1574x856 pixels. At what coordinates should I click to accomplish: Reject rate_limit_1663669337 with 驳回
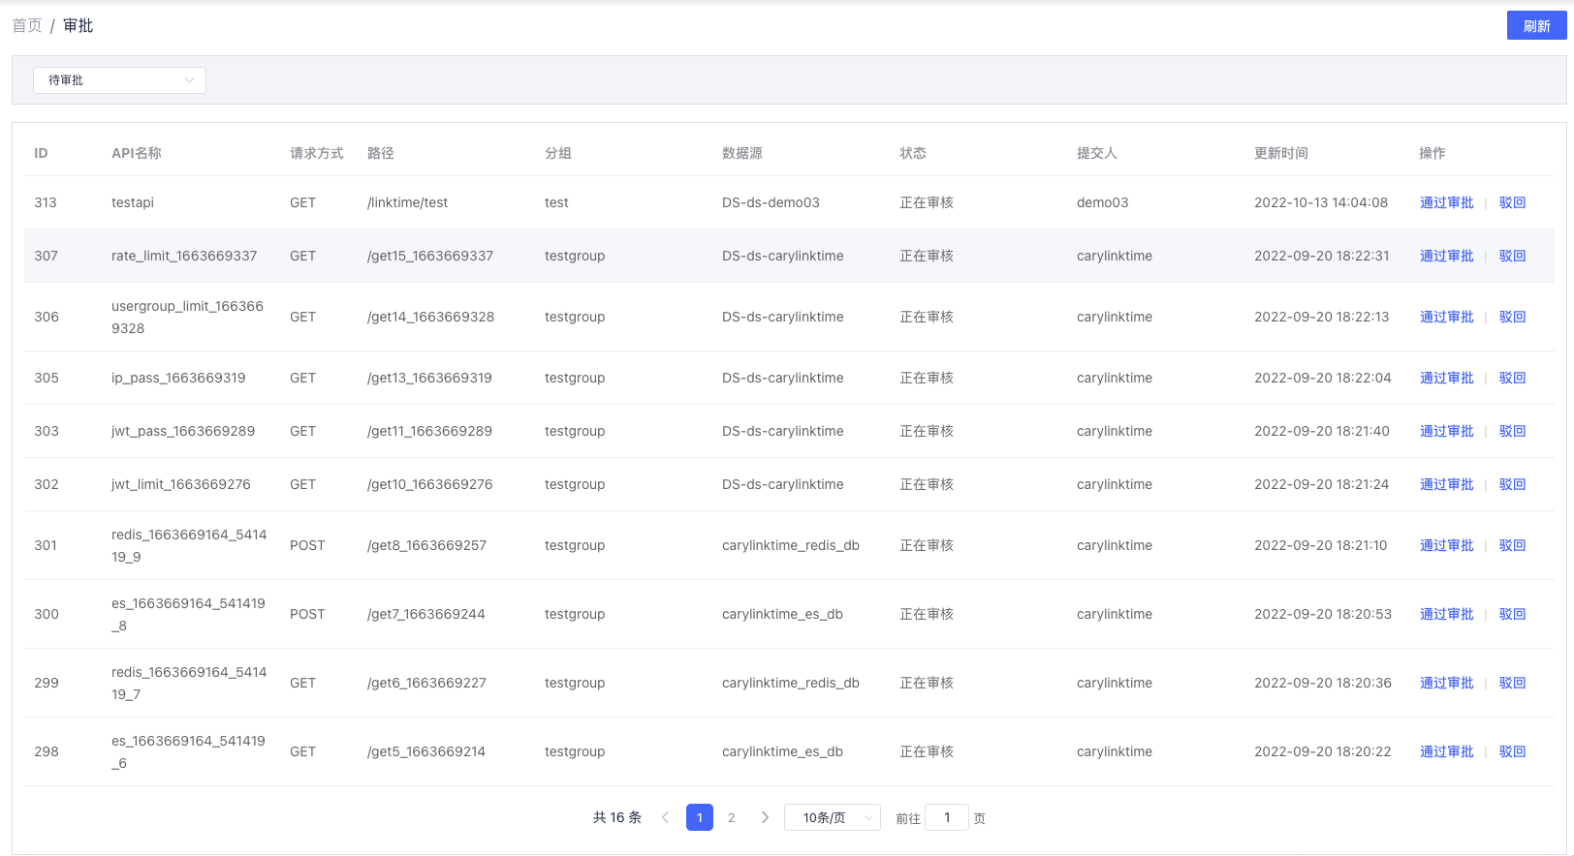coord(1512,256)
